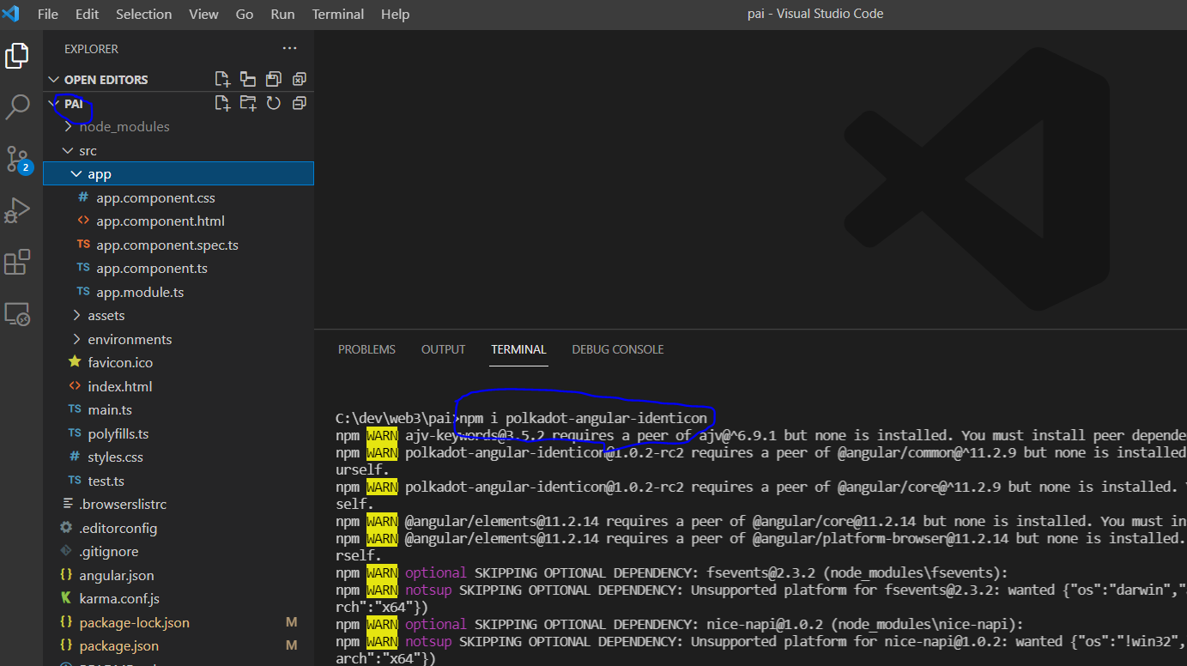Viewport: 1187px width, 666px height.
Task: Click the npm i polkadot-angular-identicon command line
Action: tap(584, 418)
